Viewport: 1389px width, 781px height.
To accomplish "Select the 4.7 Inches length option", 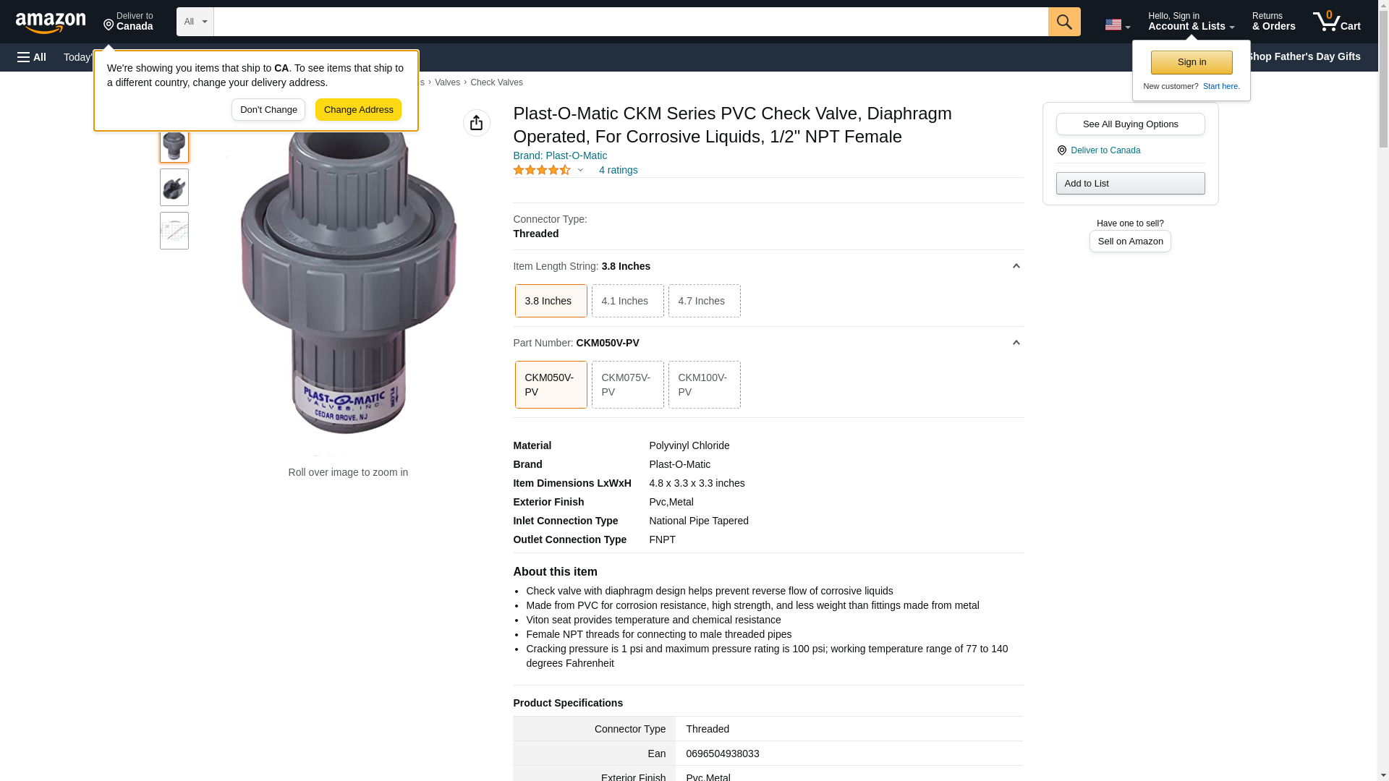I will tap(704, 301).
